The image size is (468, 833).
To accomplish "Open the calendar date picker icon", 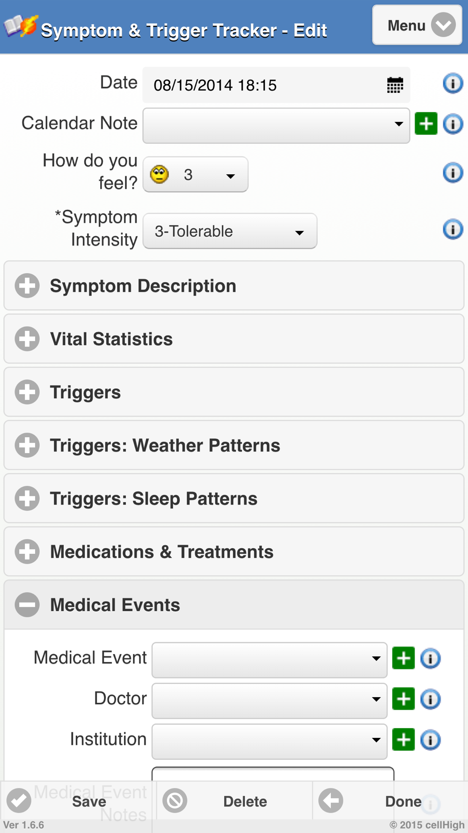I will click(x=395, y=85).
